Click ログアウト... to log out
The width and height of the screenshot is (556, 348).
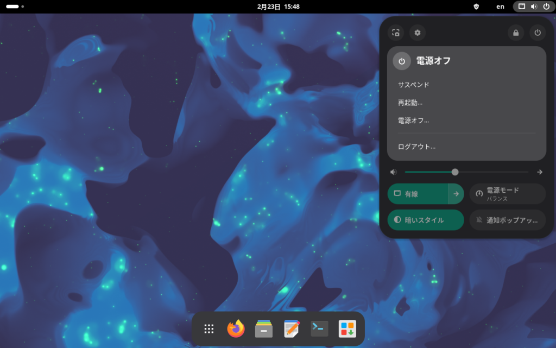pyautogui.click(x=416, y=147)
